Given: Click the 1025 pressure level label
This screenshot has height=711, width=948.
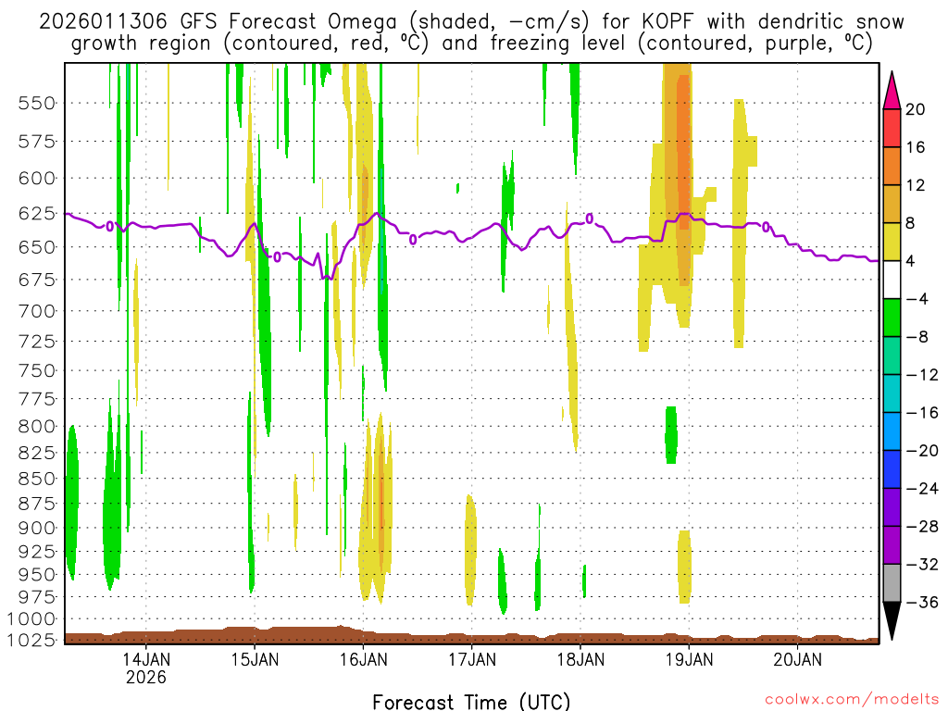Looking at the screenshot, I should [x=32, y=640].
